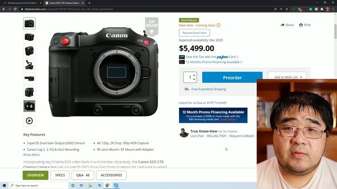Click the Share arrow icon
This screenshot has width=337, height=189.
coord(282,25)
